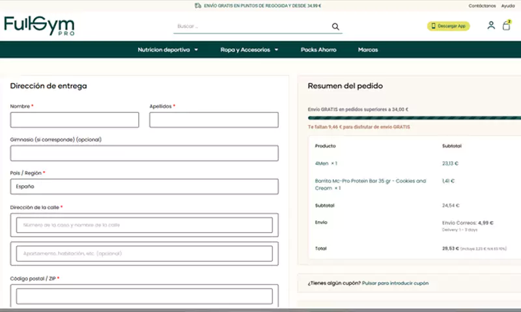Click the Resumen del pedido heading
521x312 pixels.
click(x=345, y=86)
